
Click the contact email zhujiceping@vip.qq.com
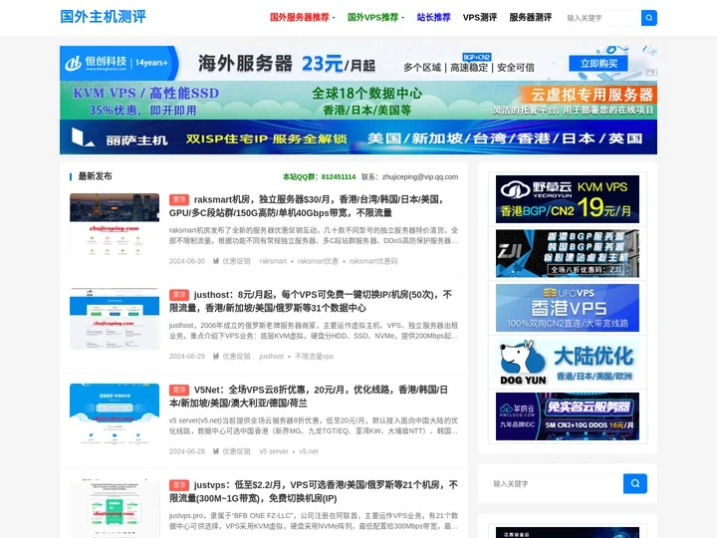[x=420, y=176]
